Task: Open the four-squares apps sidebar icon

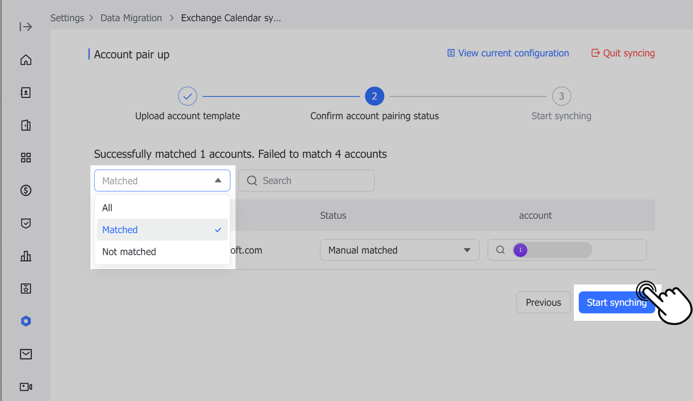Action: click(25, 158)
